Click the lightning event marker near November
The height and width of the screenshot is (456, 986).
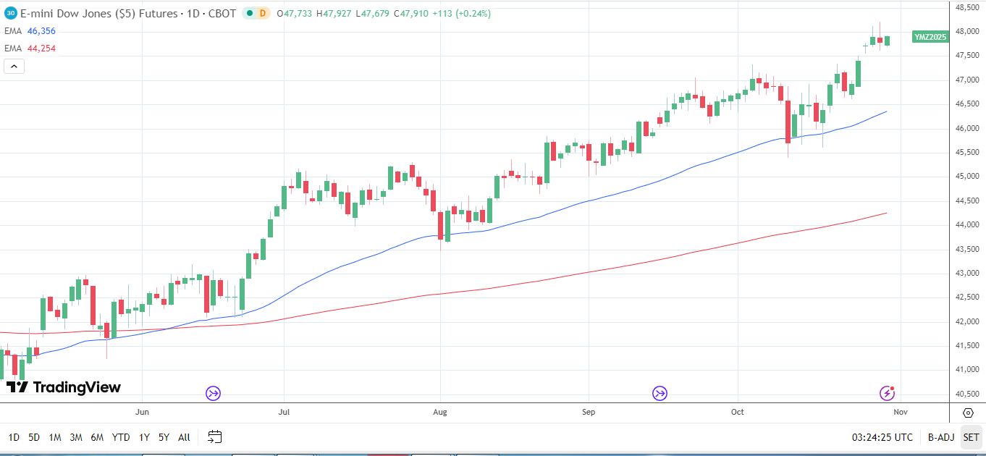pyautogui.click(x=886, y=394)
